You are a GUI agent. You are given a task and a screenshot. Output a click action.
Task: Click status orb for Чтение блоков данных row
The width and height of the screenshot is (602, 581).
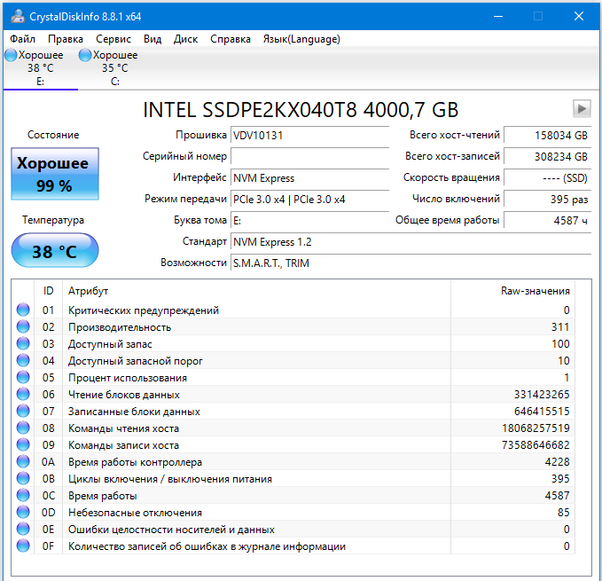pos(23,395)
